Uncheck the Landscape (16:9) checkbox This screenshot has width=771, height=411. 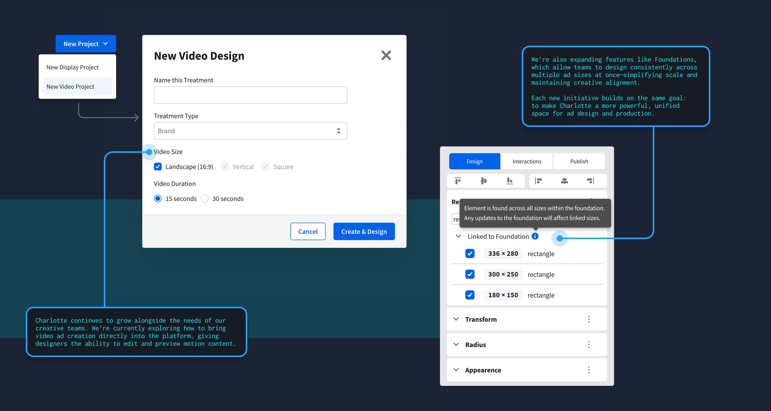pos(158,167)
